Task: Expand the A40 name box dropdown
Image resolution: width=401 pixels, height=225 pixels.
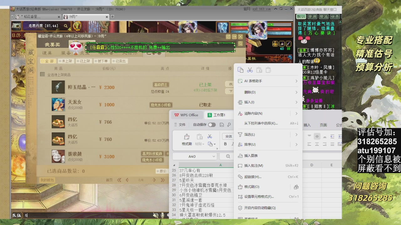Action: pyautogui.click(x=214, y=156)
